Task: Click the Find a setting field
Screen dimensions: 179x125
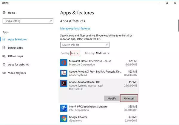Action: pyautogui.click(x=28, y=21)
